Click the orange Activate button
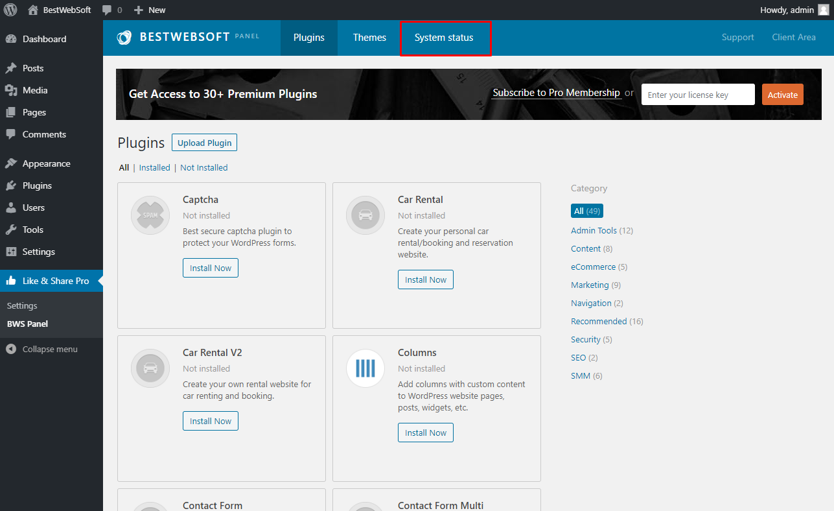834x511 pixels. point(783,95)
